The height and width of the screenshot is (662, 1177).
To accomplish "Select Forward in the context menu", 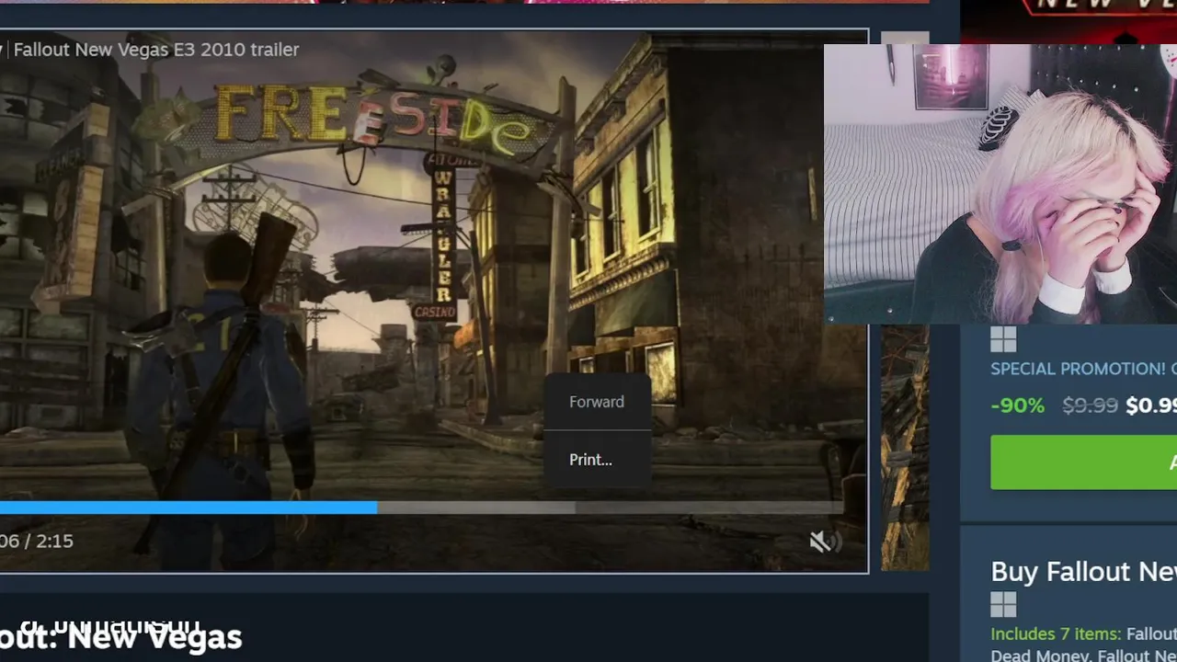I will [597, 402].
